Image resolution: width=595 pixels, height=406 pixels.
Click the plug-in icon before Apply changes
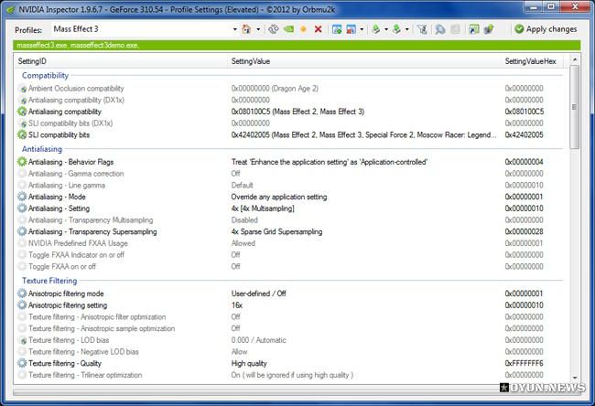[x=489, y=29]
